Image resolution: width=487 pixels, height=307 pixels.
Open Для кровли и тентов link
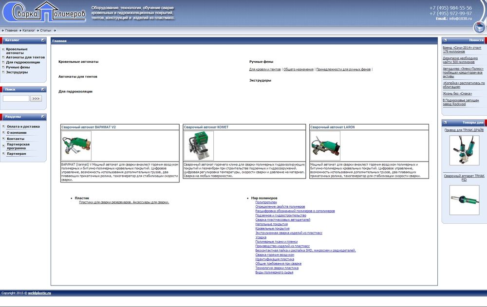pos(265,69)
